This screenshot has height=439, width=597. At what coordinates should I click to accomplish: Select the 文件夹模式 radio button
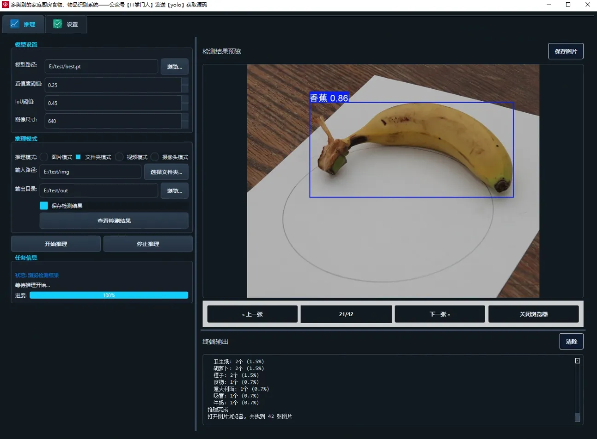coord(78,157)
